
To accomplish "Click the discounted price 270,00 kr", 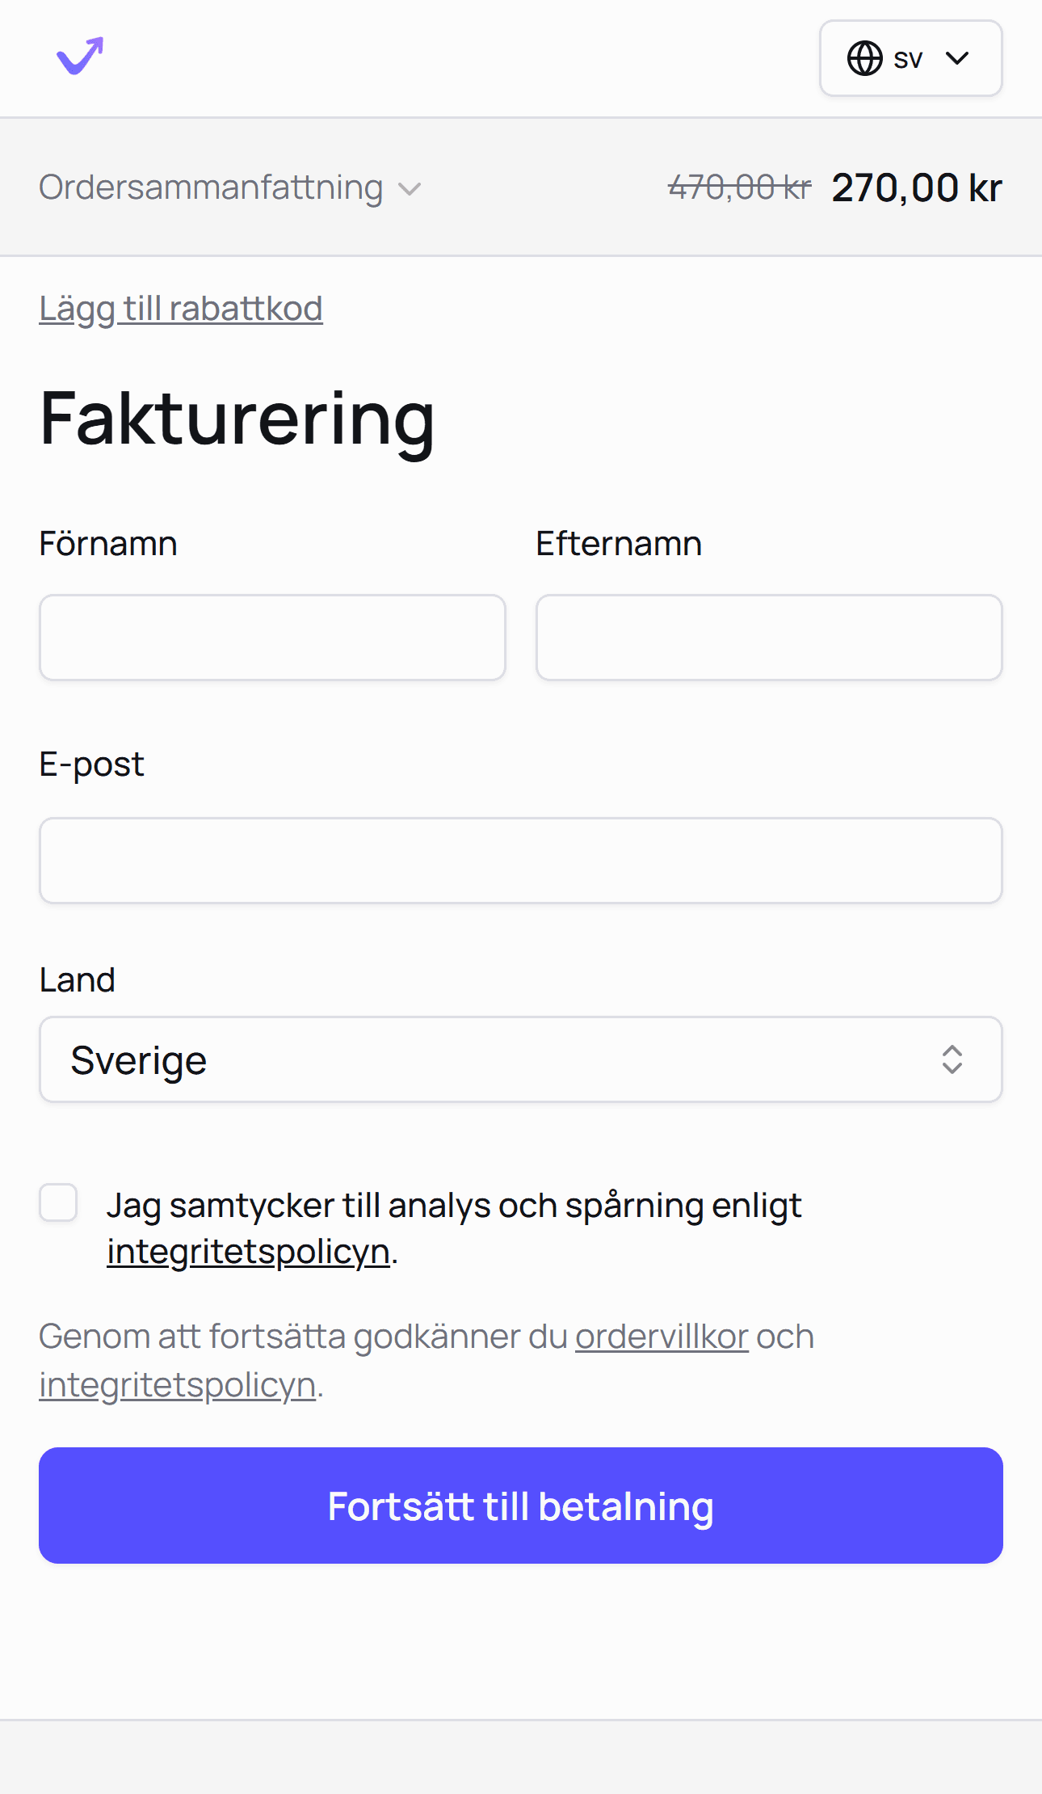I will (x=917, y=187).
